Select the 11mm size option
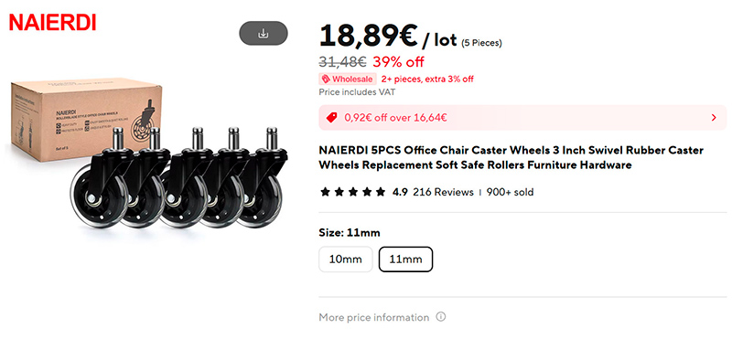 tap(405, 260)
